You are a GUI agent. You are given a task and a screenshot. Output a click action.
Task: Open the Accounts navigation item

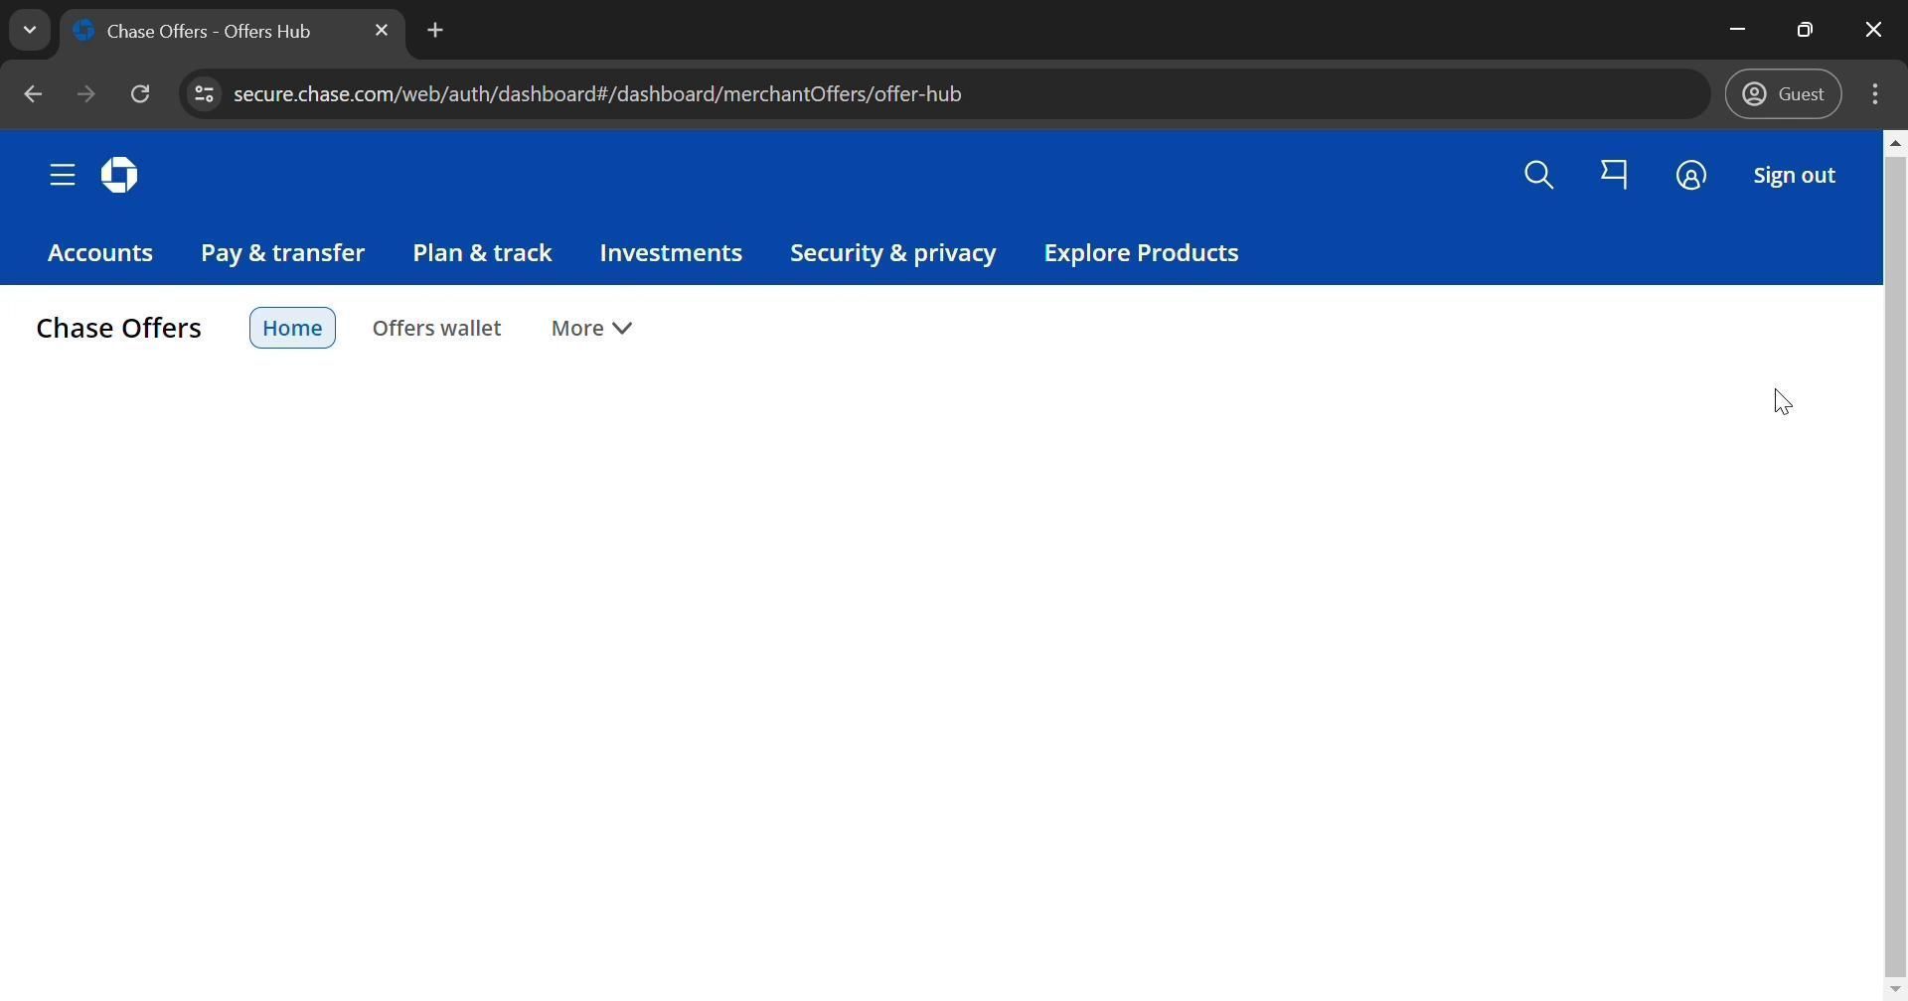click(100, 253)
